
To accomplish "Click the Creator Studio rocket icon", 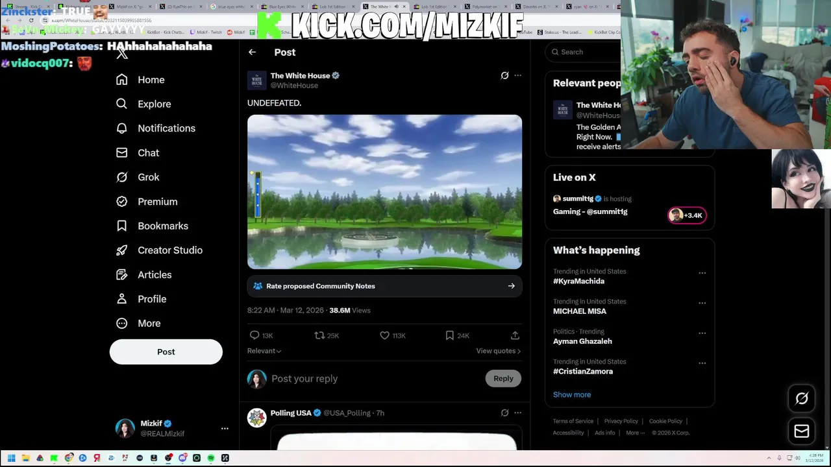I will 121,250.
